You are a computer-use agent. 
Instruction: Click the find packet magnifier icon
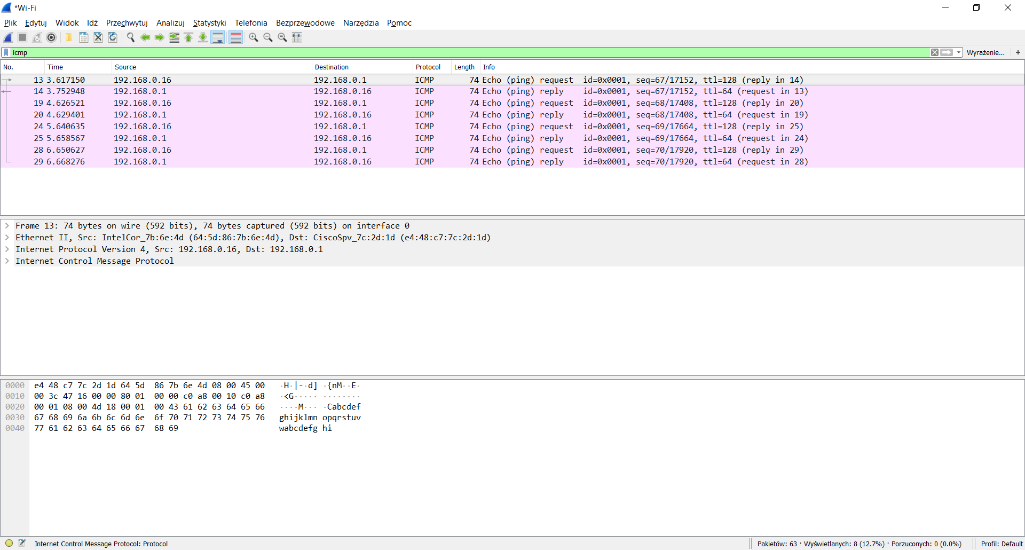coord(130,37)
